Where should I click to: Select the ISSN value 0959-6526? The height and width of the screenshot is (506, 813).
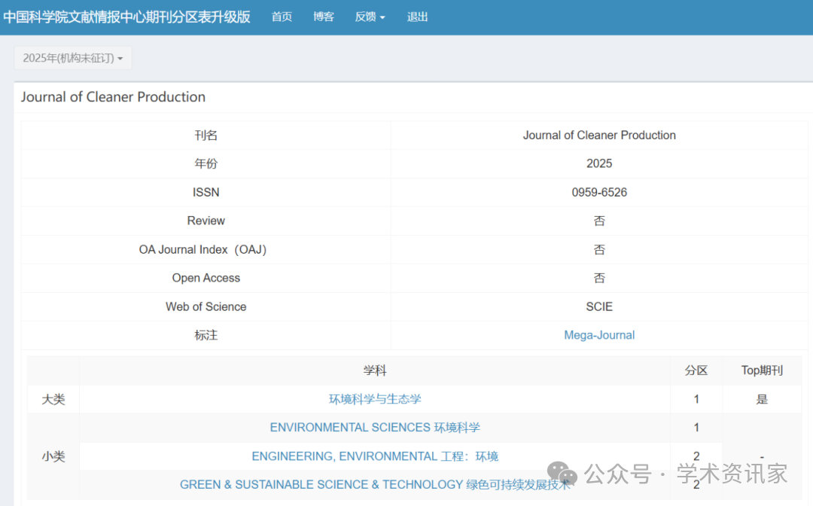(599, 192)
